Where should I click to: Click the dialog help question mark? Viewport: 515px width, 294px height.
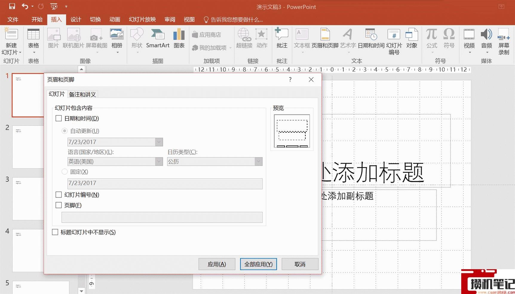[290, 79]
